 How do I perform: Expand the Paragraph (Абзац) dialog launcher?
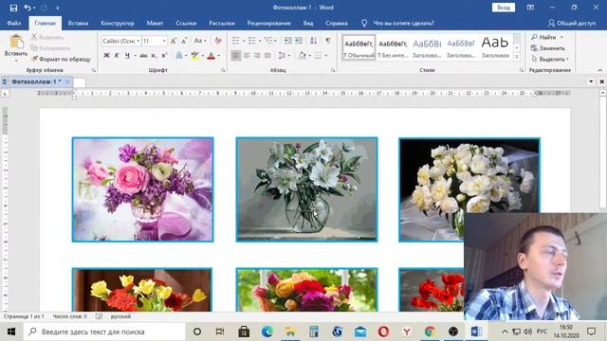(x=333, y=70)
